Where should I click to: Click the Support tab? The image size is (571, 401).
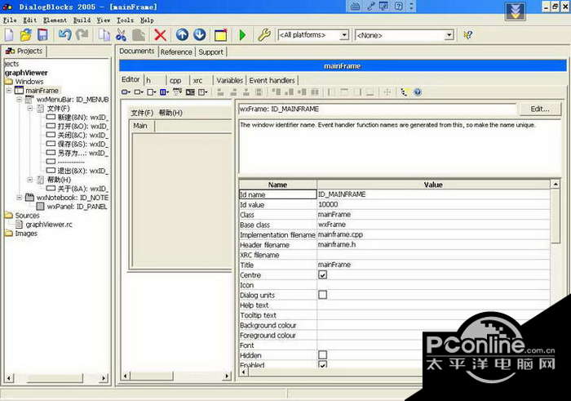point(210,52)
